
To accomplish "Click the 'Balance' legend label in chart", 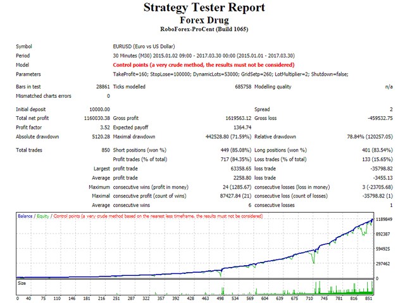I will click(25, 216).
